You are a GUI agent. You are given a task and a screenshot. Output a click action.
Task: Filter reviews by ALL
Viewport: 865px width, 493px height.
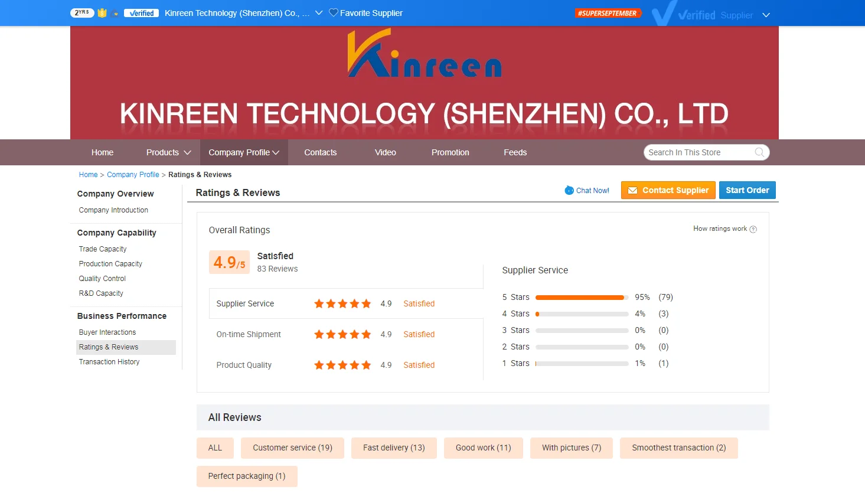[215, 448]
